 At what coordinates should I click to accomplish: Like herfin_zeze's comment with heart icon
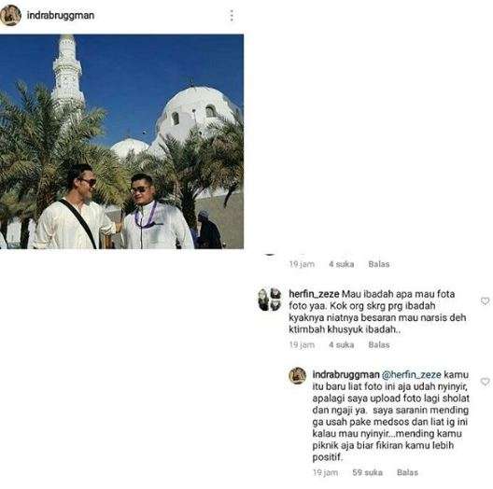click(x=485, y=300)
